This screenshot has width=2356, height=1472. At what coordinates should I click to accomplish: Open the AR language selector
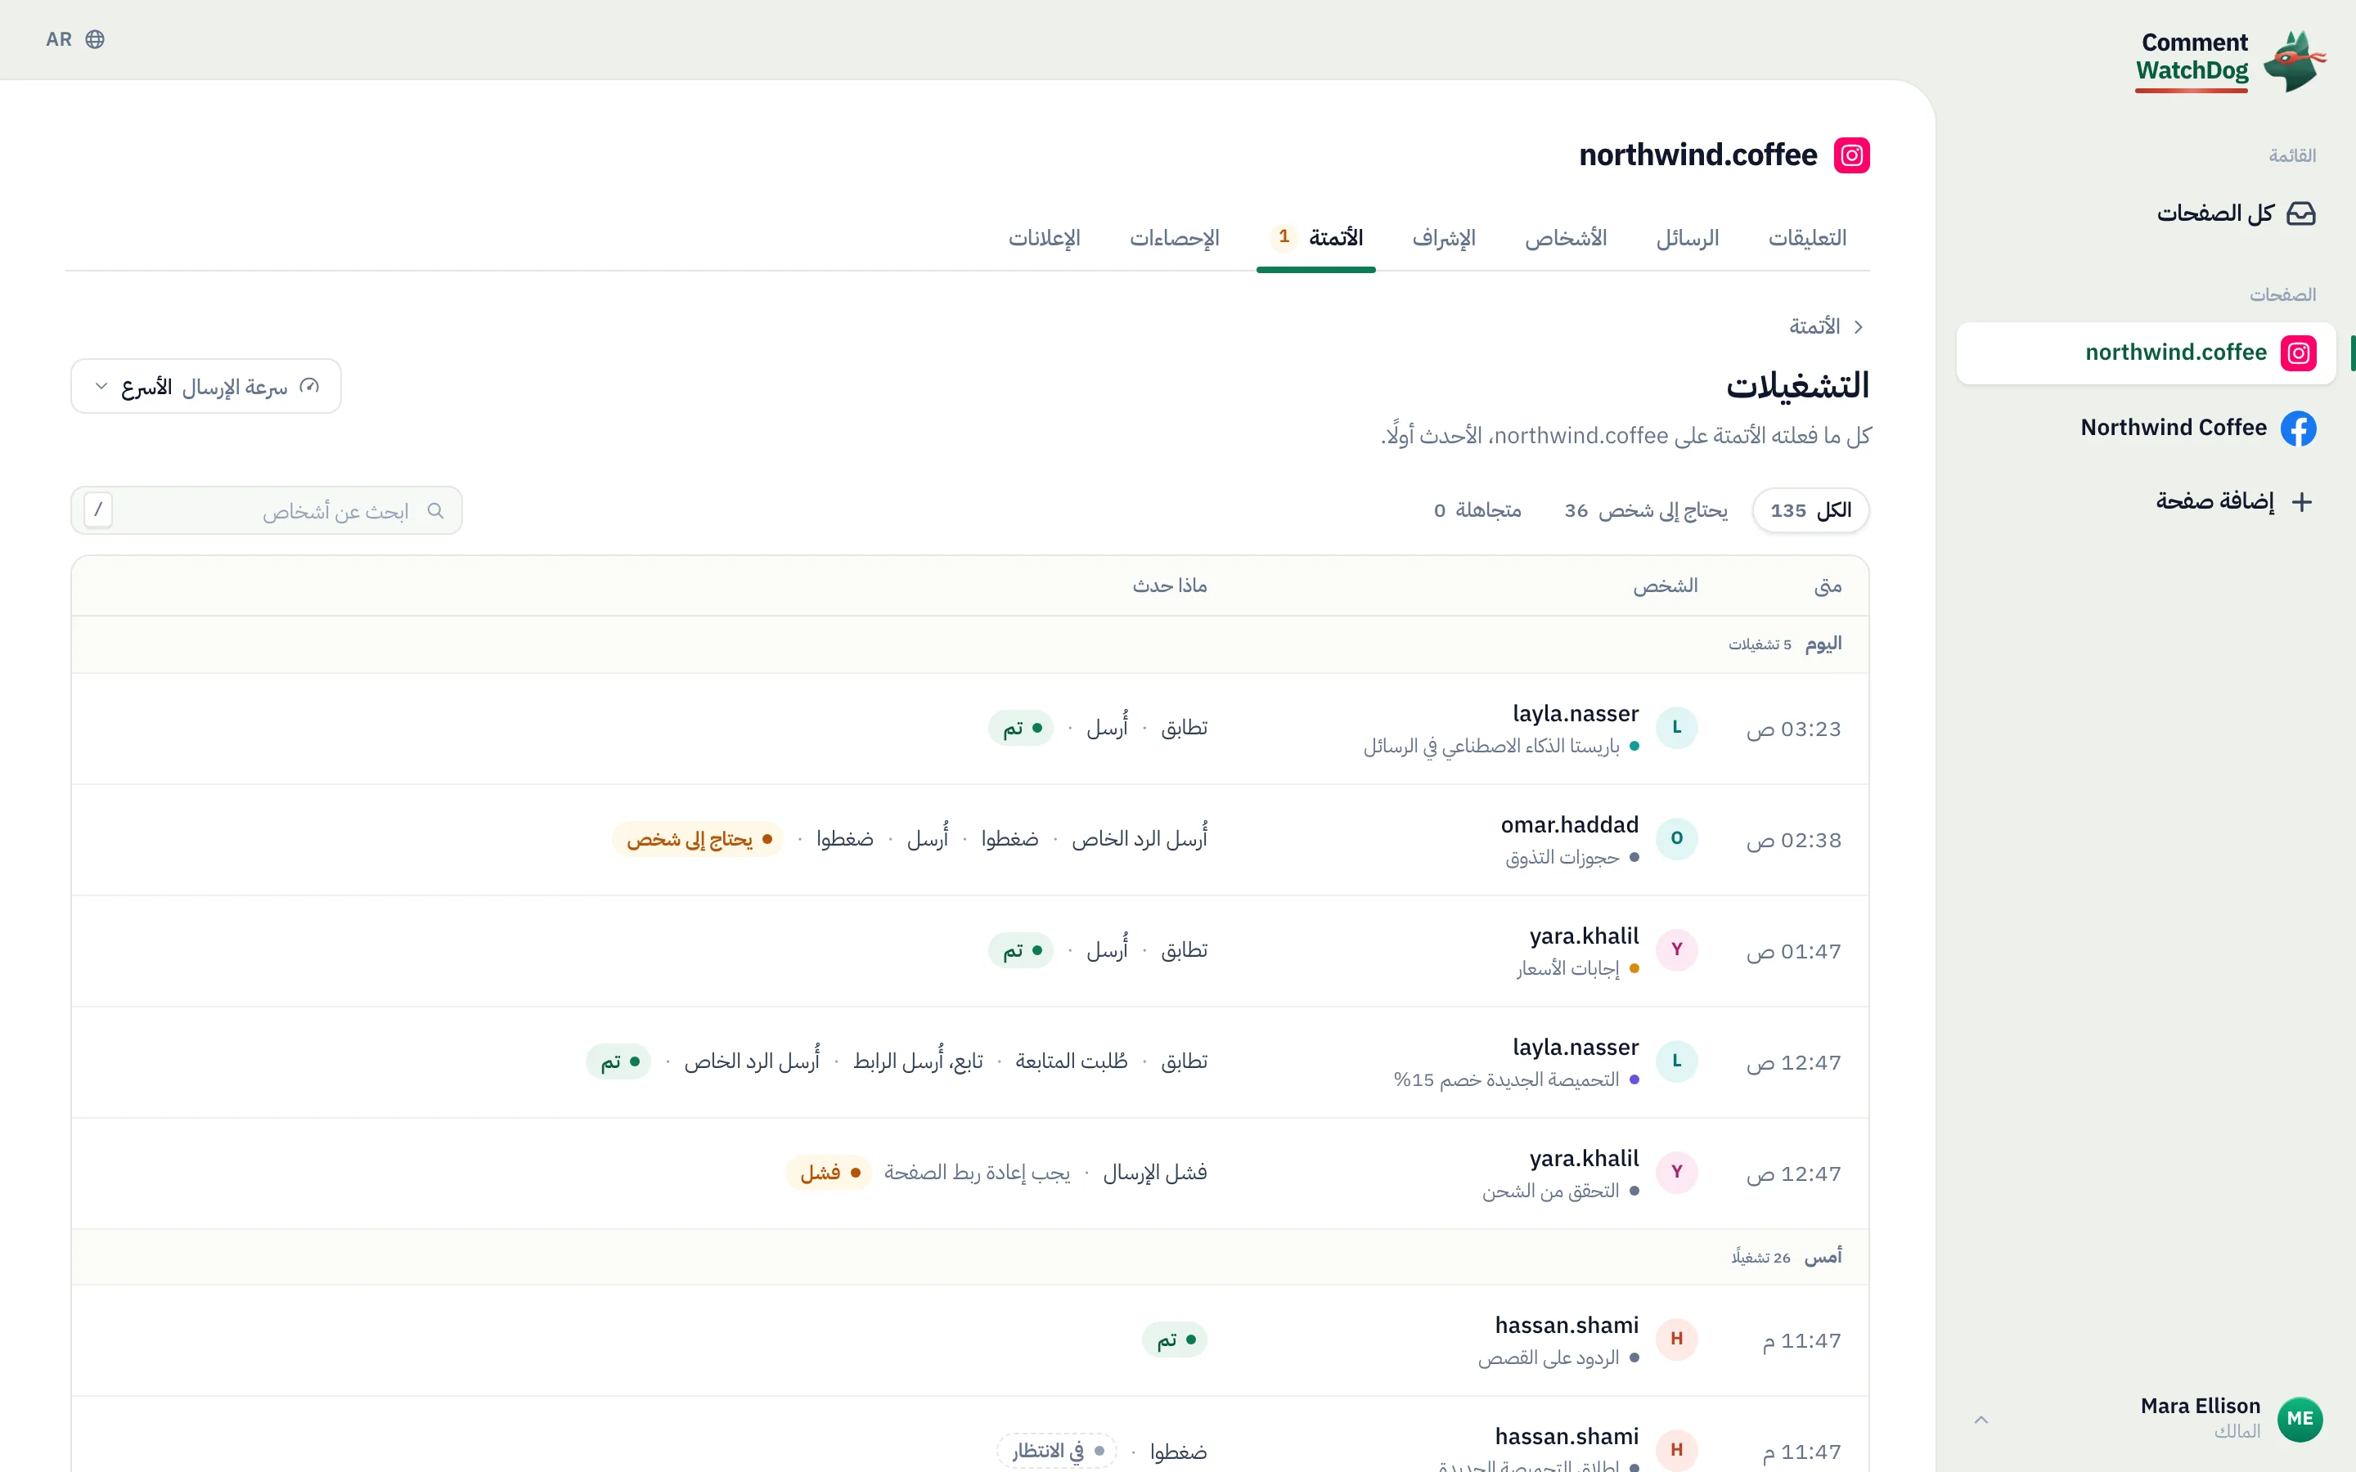pyautogui.click(x=75, y=39)
